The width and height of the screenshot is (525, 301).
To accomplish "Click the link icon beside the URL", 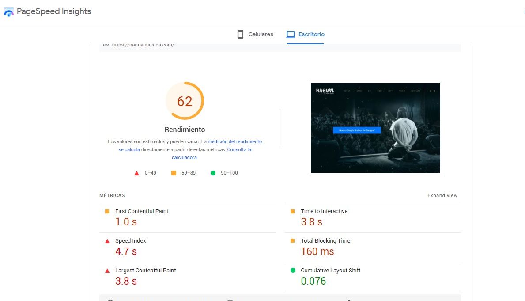I will click(x=106, y=45).
